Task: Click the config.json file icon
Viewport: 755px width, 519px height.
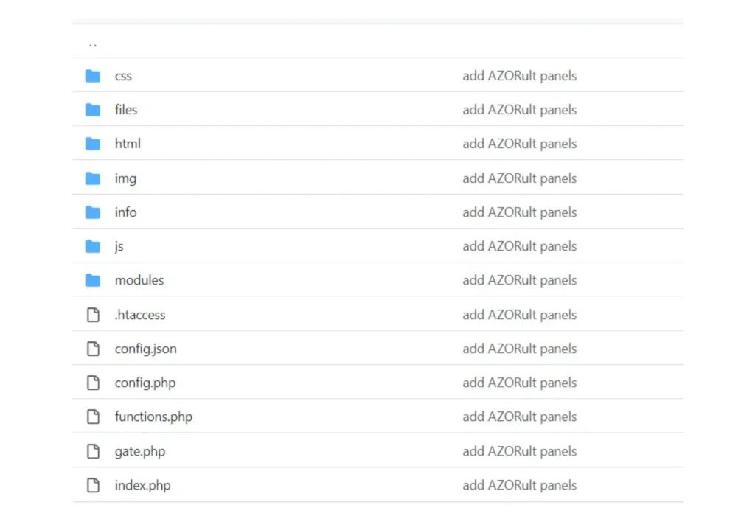Action: pyautogui.click(x=94, y=349)
